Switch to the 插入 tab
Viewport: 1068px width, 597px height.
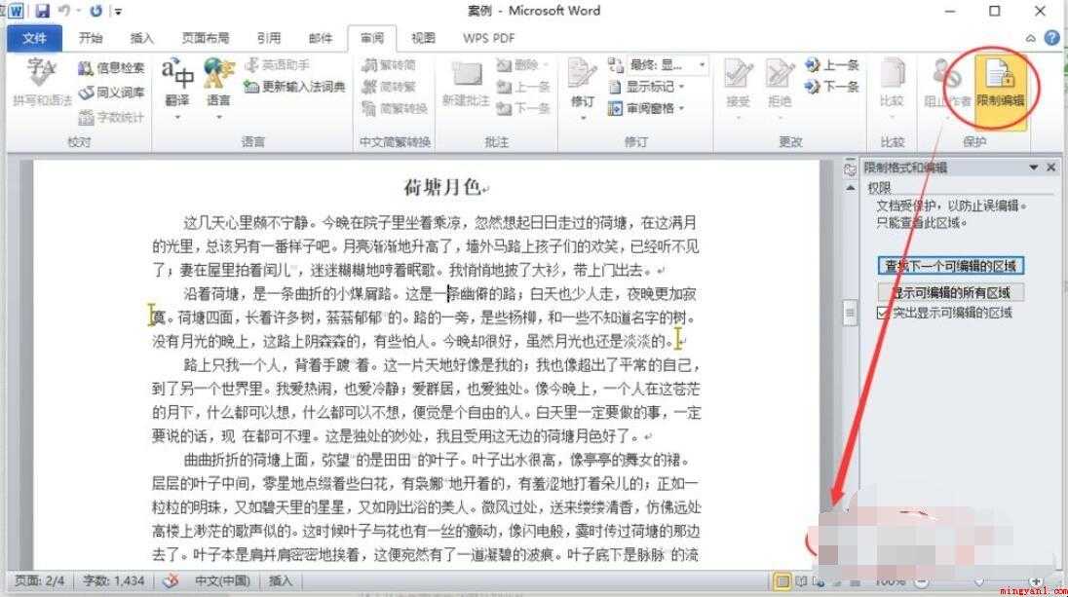click(x=141, y=38)
